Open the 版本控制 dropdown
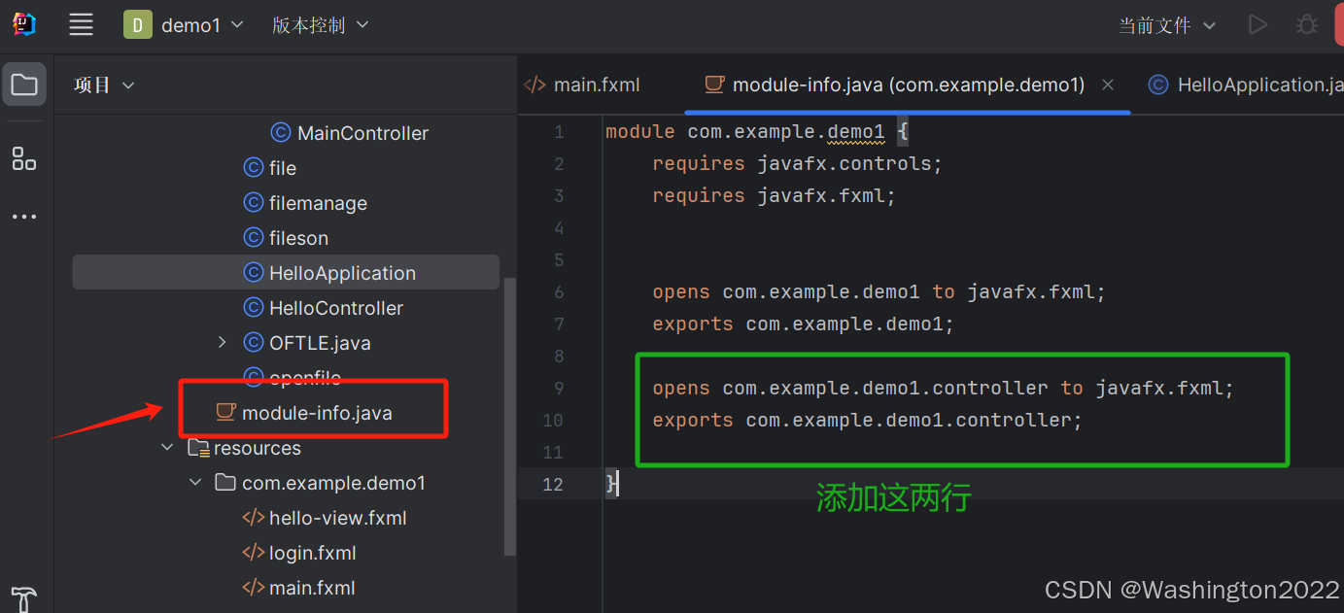Image resolution: width=1344 pixels, height=613 pixels. pos(321,24)
